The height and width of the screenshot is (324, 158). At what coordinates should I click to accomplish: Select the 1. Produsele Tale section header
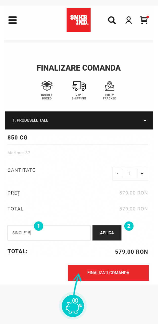pos(31,120)
